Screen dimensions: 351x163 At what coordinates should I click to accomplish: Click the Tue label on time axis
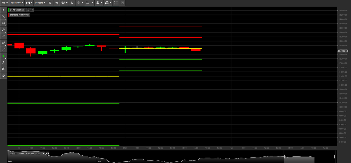[x=231, y=148]
